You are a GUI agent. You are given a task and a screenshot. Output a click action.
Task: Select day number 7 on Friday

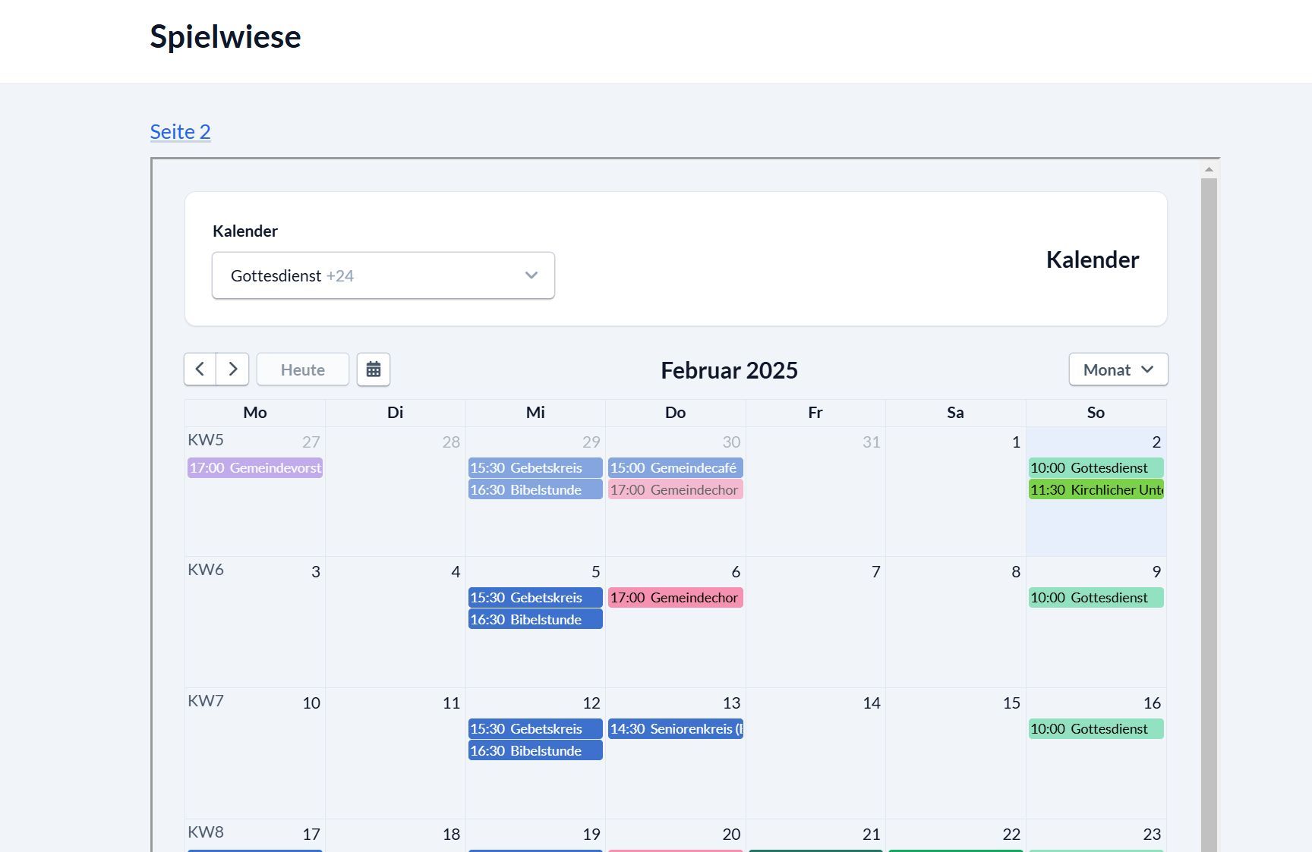click(x=875, y=572)
